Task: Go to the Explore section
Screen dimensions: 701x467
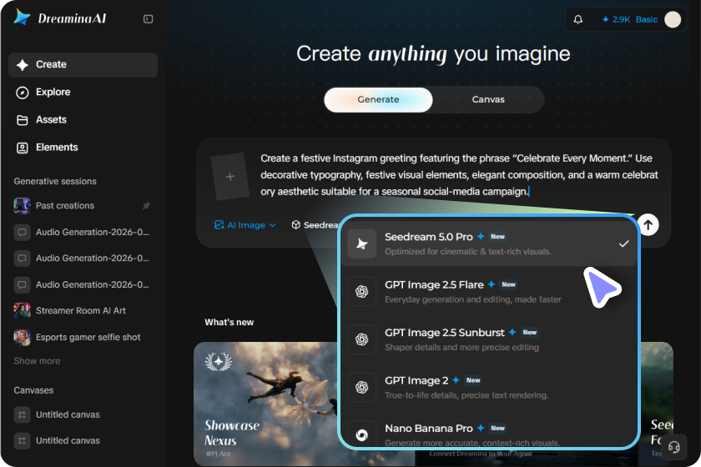Action: (x=83, y=93)
